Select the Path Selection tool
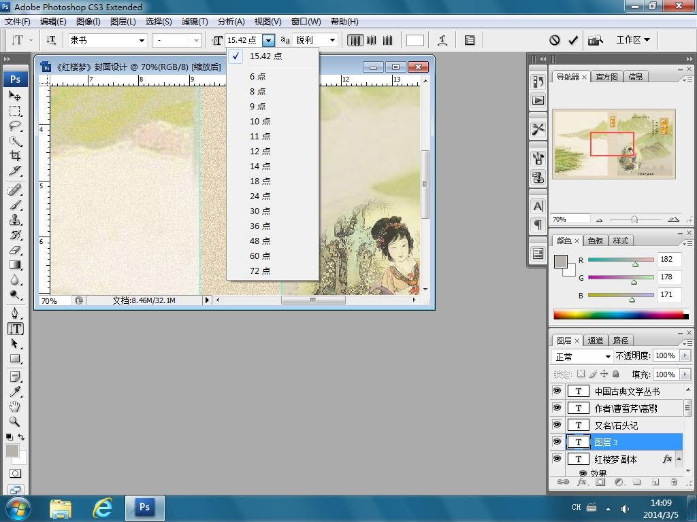 pos(15,344)
